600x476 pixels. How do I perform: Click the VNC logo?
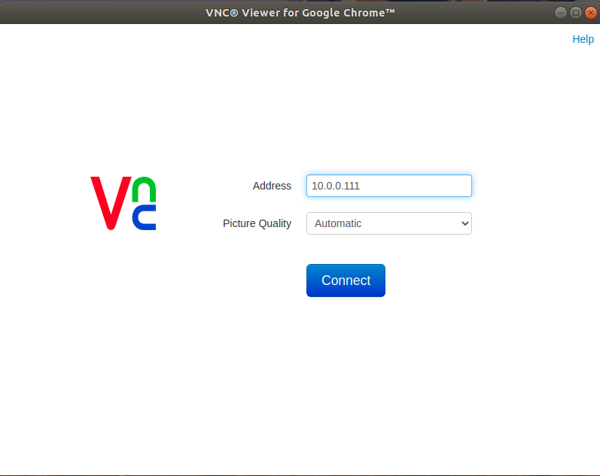tap(123, 203)
